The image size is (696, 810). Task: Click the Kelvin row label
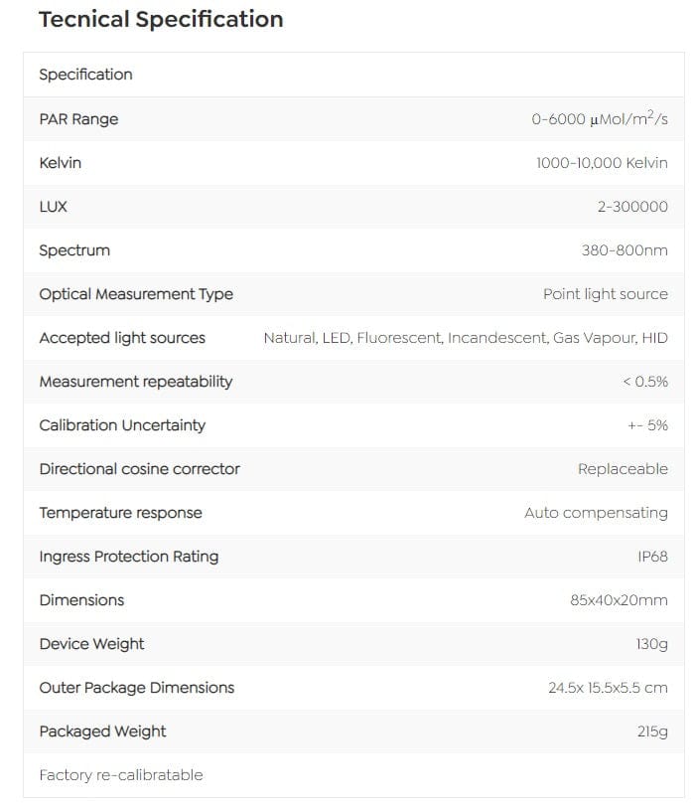60,163
